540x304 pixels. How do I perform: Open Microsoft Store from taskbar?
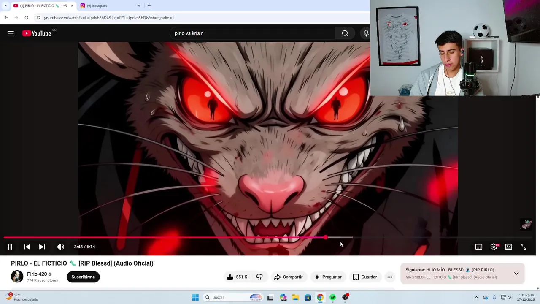308,297
